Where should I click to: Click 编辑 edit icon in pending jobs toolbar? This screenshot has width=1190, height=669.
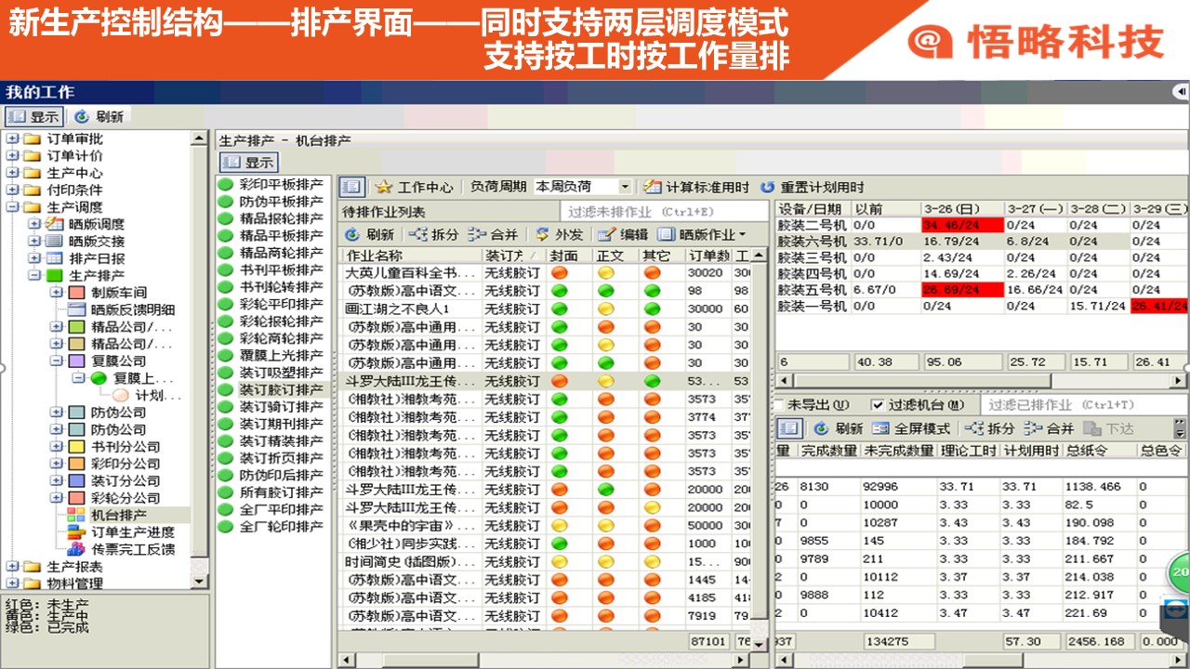pos(607,234)
